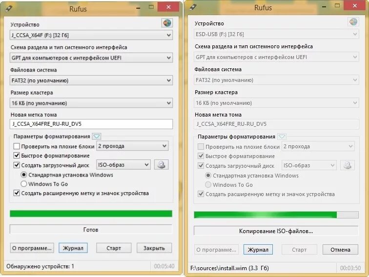Click the Rufus USB title icon in right window
This screenshot has height=277, width=369.
point(193,7)
